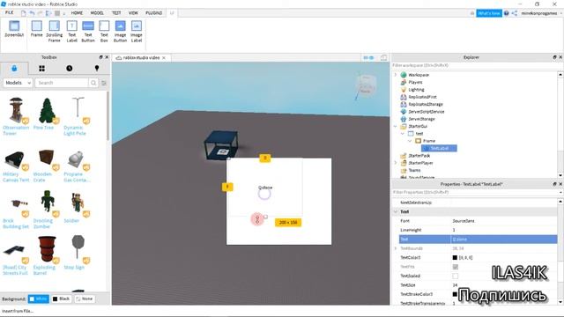564x317 pixels.
Task: Open the Toolbox Inventory grid tab
Action: 41,69
